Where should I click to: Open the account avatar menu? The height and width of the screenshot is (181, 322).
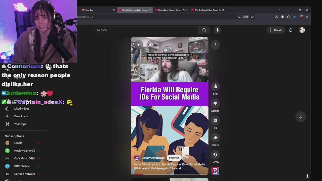pos(302,30)
